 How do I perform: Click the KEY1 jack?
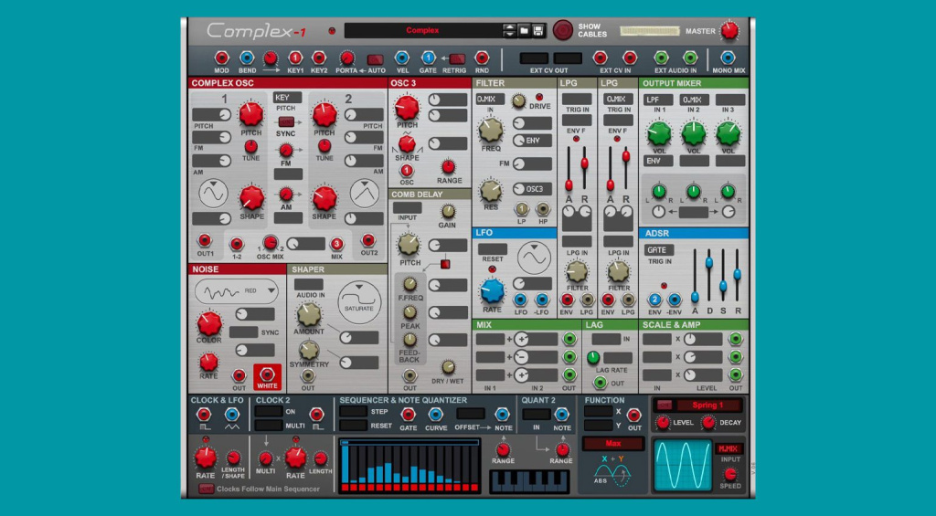295,58
